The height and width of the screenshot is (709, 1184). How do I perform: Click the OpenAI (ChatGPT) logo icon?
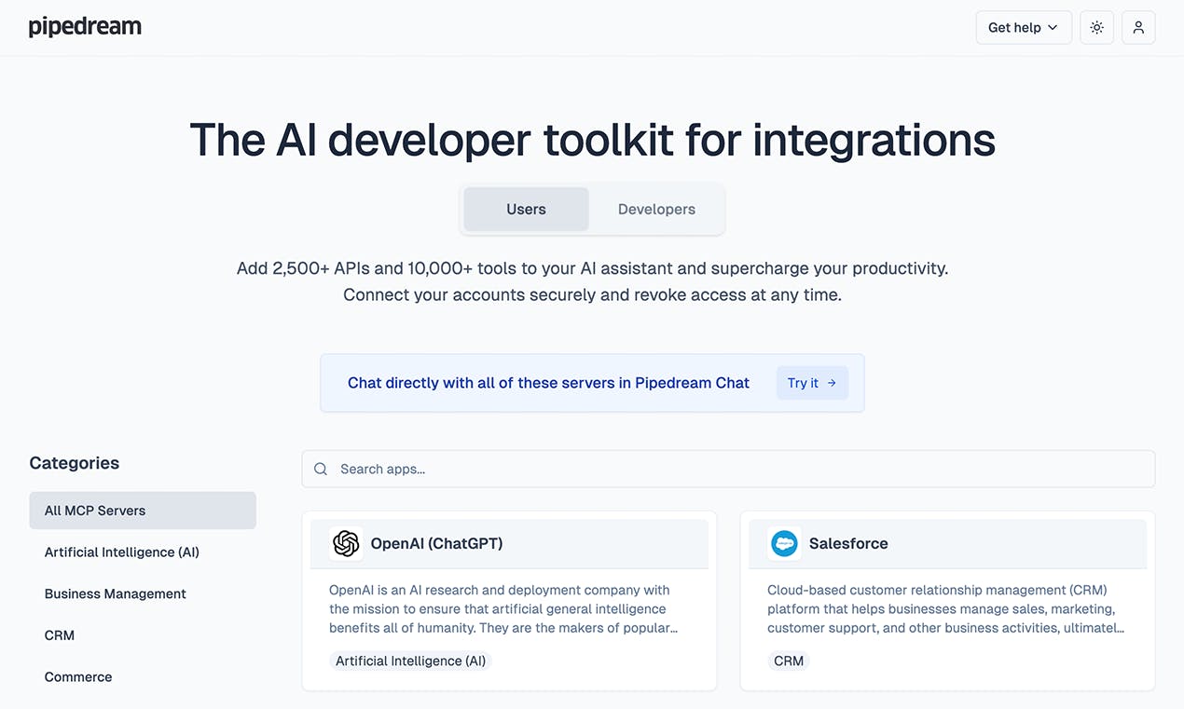pos(346,543)
